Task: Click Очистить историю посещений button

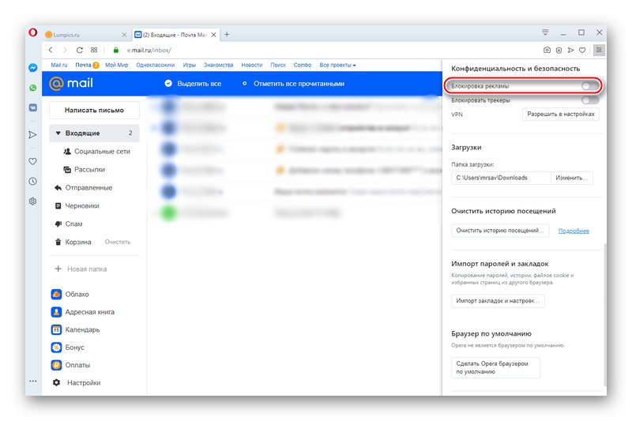Action: [500, 231]
